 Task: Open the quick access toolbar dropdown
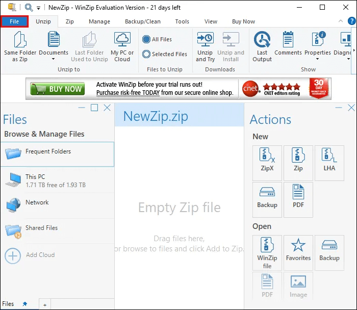tap(38, 9)
